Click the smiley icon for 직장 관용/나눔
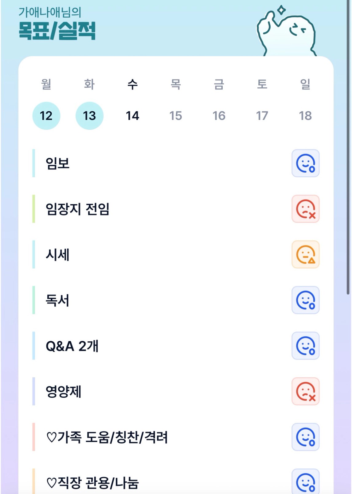 pos(305,482)
